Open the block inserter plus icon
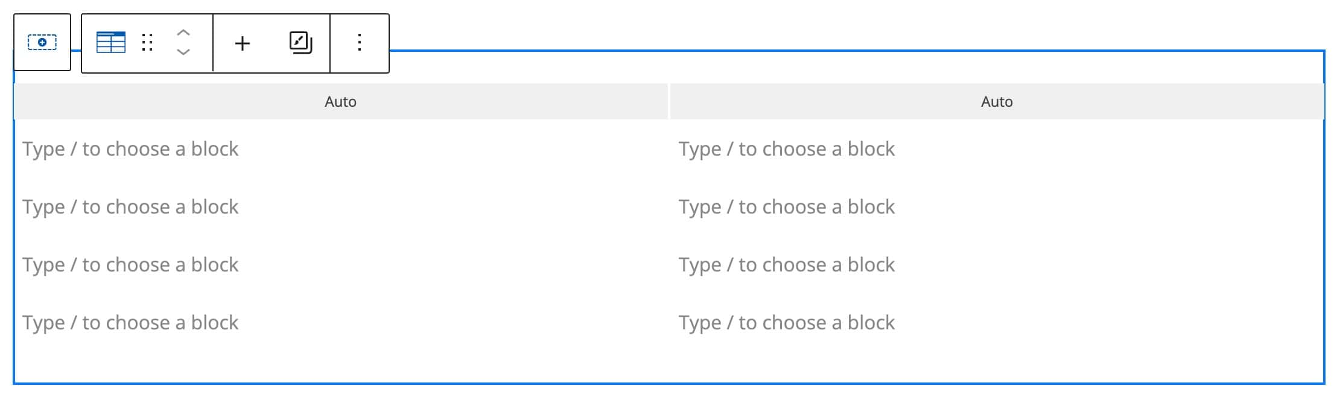 [x=243, y=43]
